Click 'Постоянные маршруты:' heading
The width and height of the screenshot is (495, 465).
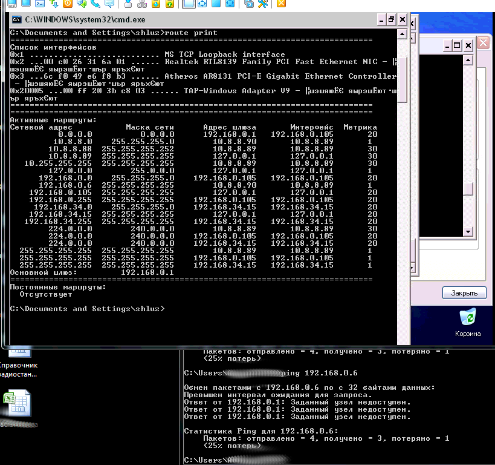58,288
